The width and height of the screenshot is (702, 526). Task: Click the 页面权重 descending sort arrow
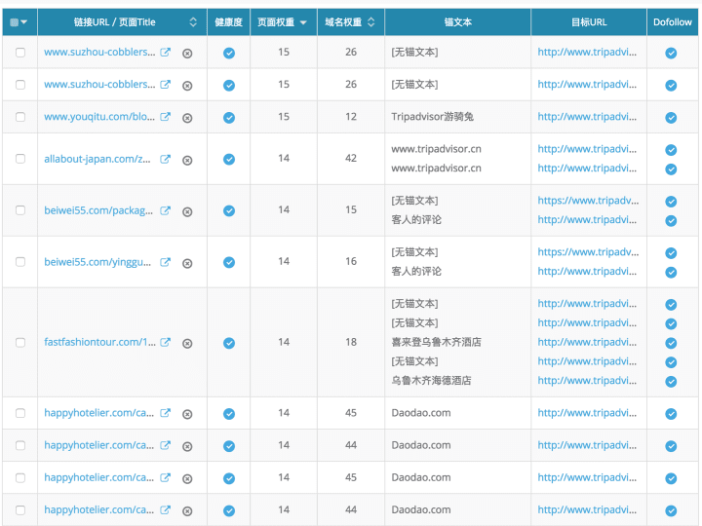click(303, 22)
